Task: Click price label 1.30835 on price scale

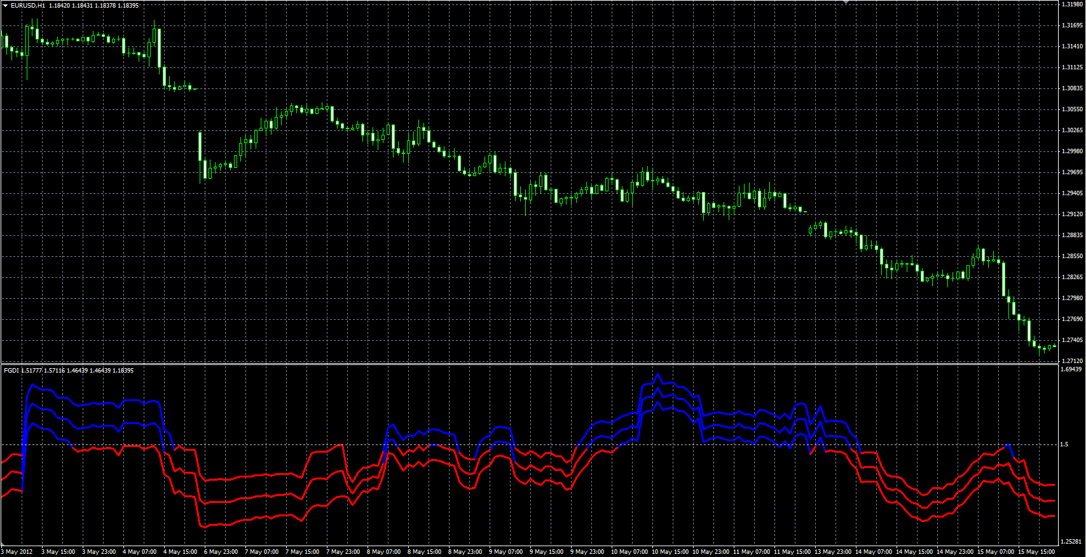Action: click(x=1072, y=88)
